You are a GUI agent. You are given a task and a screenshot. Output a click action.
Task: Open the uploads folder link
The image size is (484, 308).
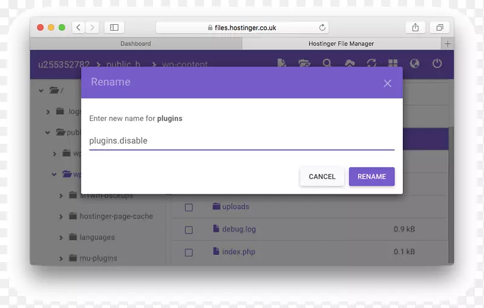tap(235, 207)
